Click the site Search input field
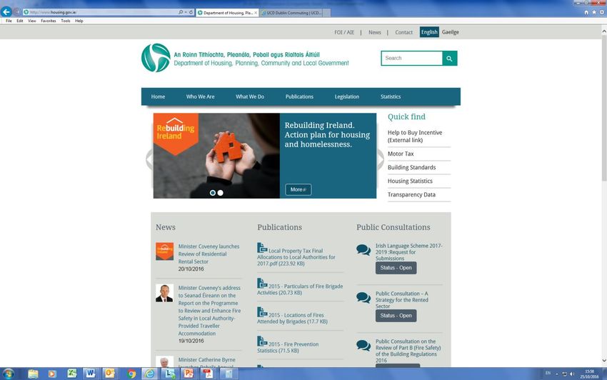Screen dimensions: 607x380 (x=411, y=59)
